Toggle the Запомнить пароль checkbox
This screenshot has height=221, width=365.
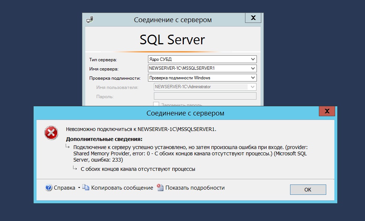pyautogui.click(x=156, y=104)
